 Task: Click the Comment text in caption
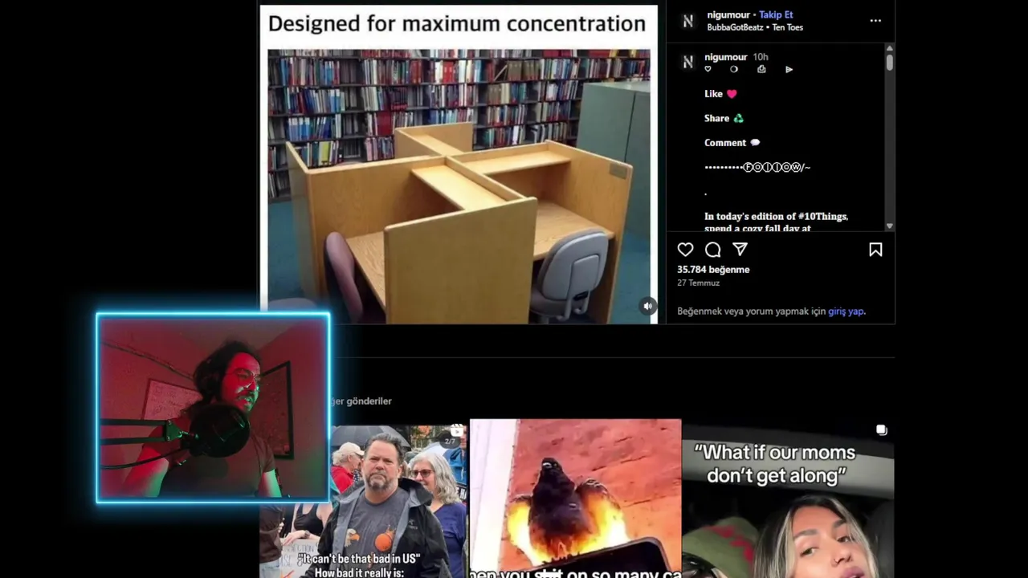(725, 143)
